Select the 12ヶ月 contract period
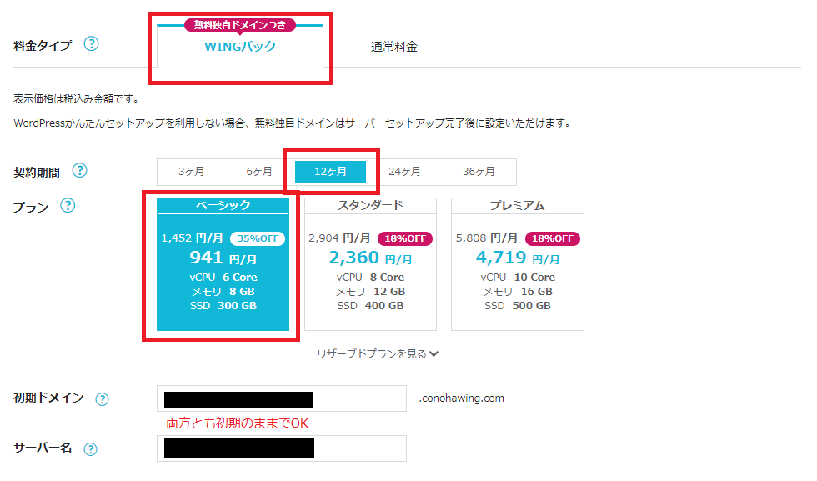The width and height of the screenshot is (817, 481). [330, 172]
